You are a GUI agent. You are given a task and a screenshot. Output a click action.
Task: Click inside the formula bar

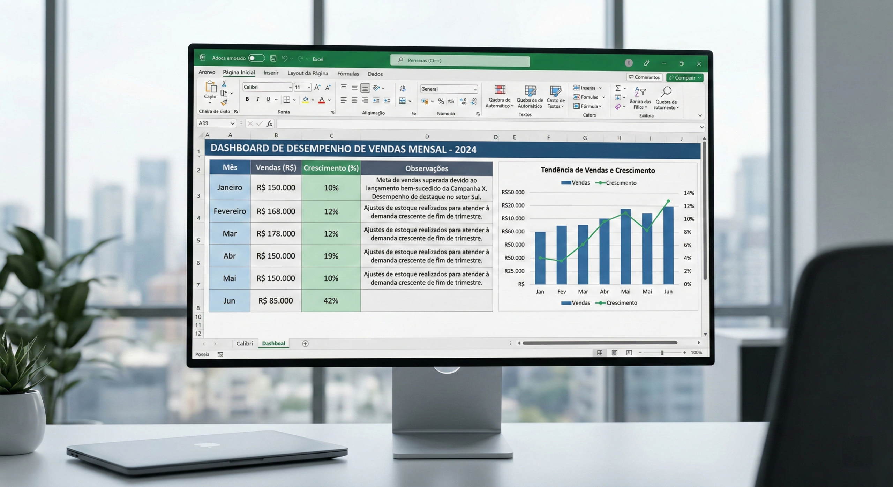tap(488, 124)
